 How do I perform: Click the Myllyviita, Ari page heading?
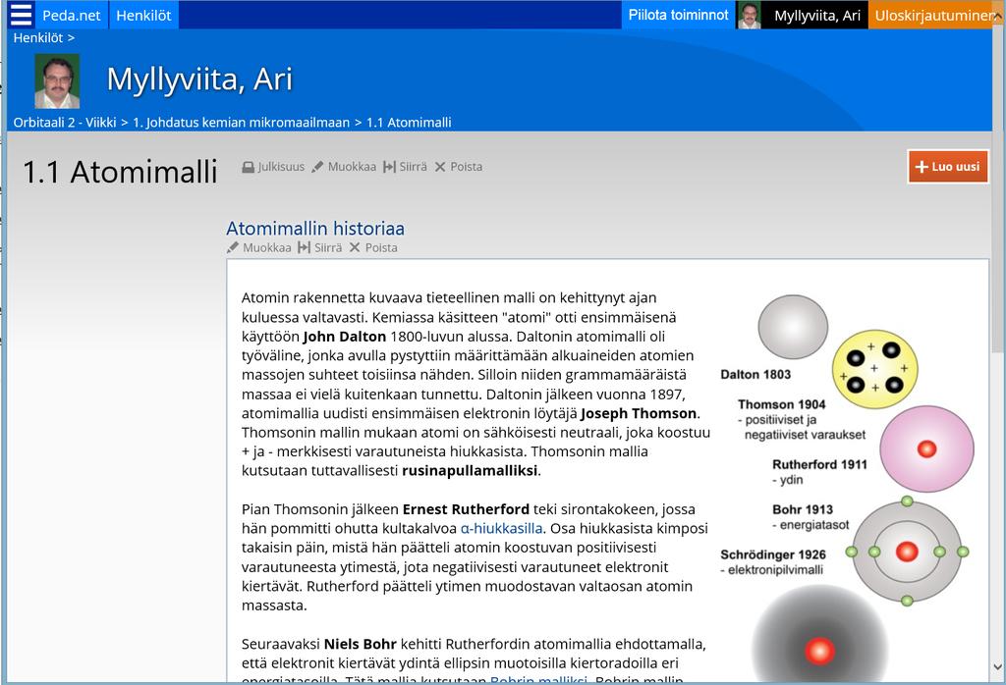(x=199, y=79)
